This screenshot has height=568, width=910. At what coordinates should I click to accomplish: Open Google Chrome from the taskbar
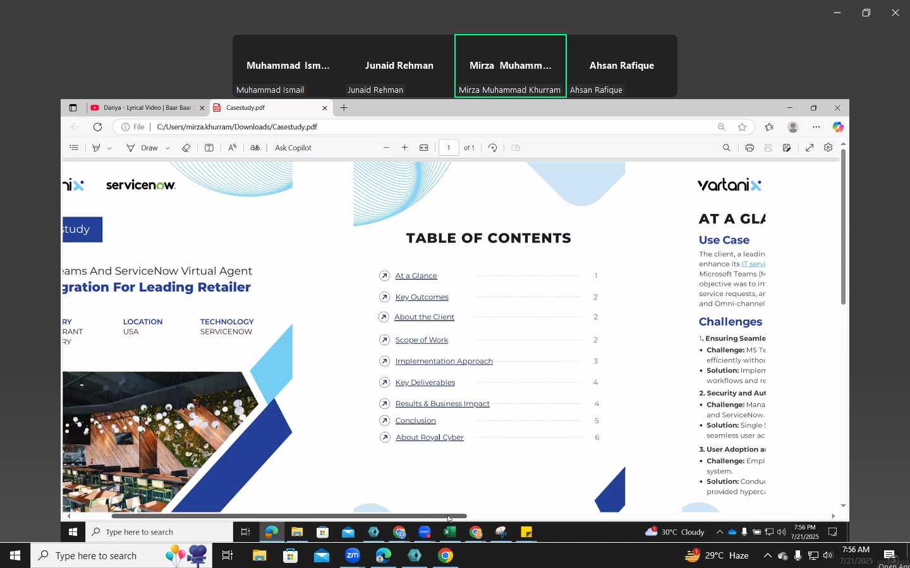(446, 556)
